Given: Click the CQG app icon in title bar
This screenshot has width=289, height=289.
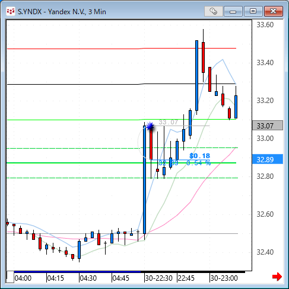Looking at the screenshot, I should (11, 11).
